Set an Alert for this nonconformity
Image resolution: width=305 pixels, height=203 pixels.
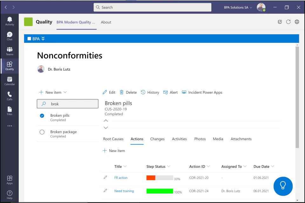(x=170, y=92)
